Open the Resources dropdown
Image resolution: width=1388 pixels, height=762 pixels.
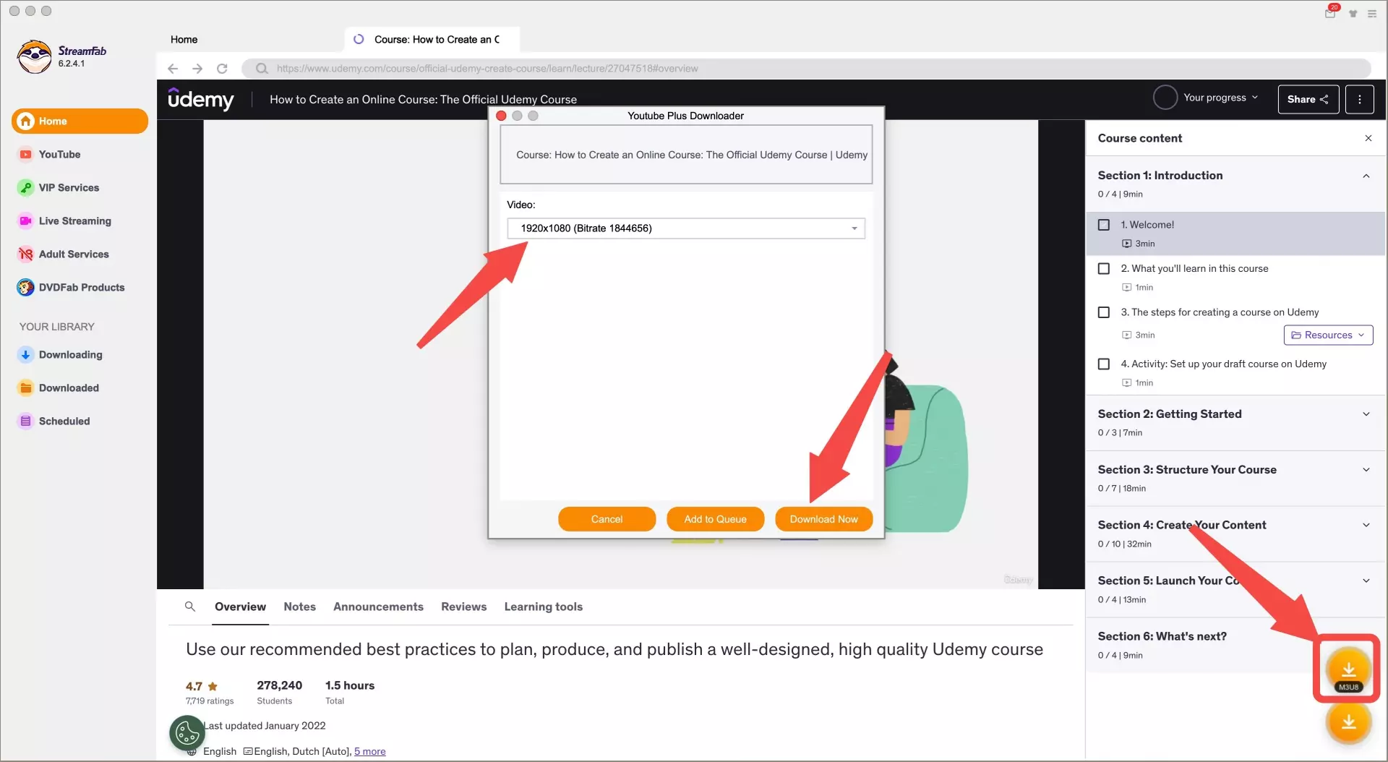[x=1327, y=335]
